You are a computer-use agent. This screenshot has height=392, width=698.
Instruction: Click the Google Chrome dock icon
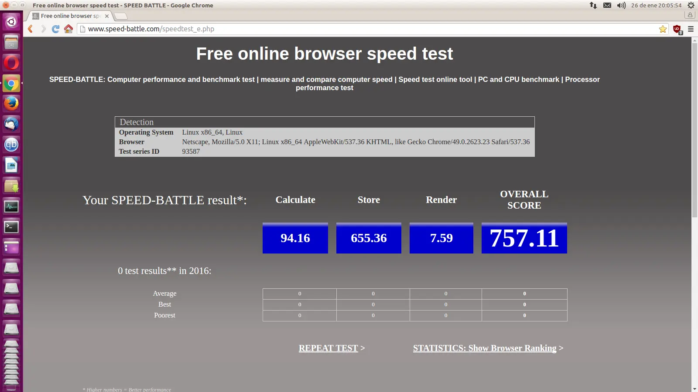11,83
